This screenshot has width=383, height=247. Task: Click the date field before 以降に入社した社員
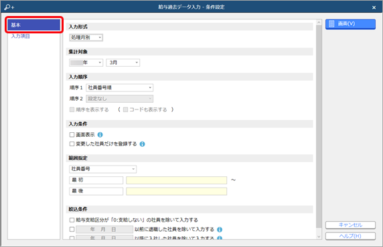point(104,238)
